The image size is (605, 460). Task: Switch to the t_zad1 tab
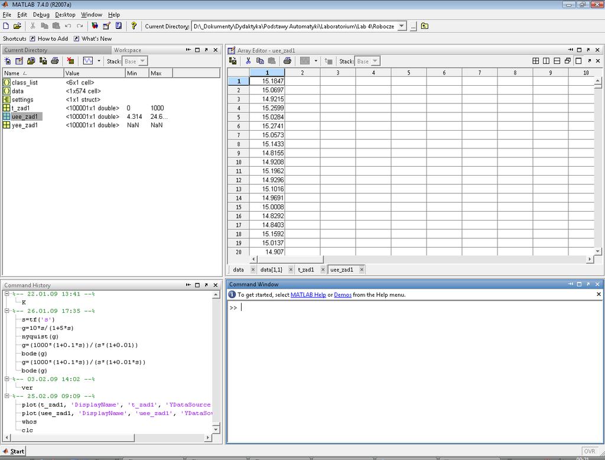click(x=306, y=270)
